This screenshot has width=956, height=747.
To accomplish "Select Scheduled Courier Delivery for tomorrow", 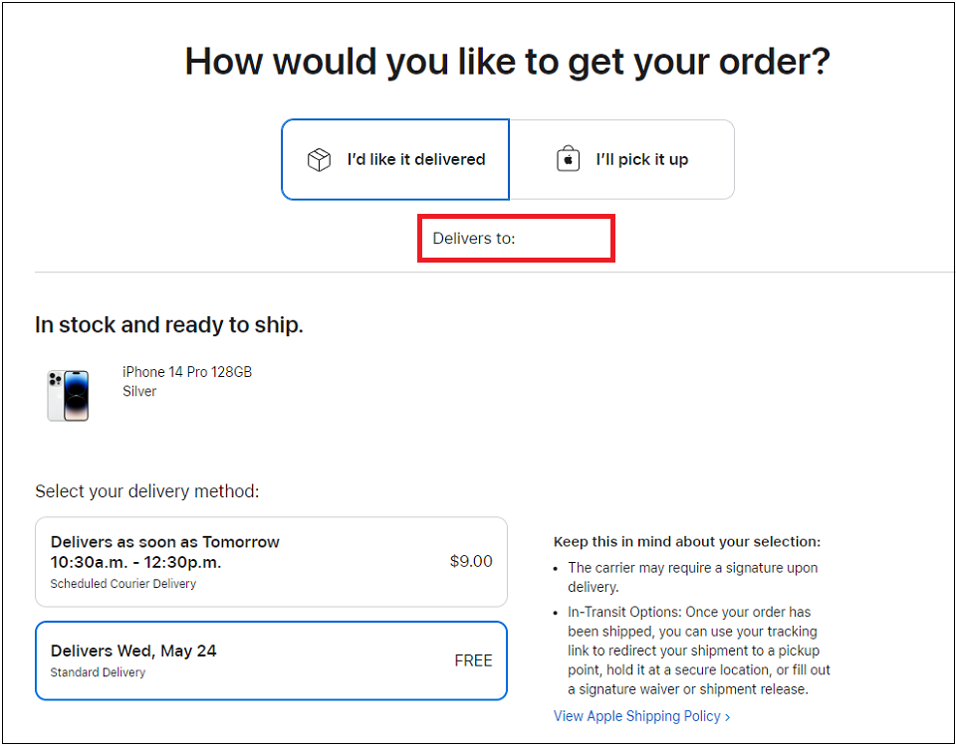I will (271, 562).
